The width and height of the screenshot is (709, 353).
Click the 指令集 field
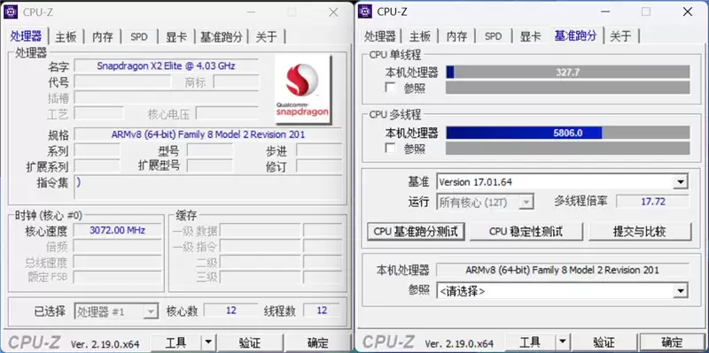pos(208,187)
